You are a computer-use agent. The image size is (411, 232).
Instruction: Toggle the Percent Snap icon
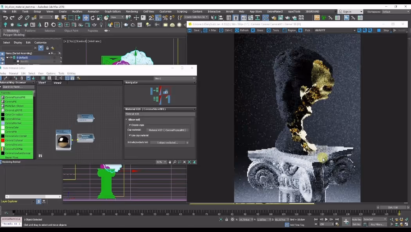[165, 18]
